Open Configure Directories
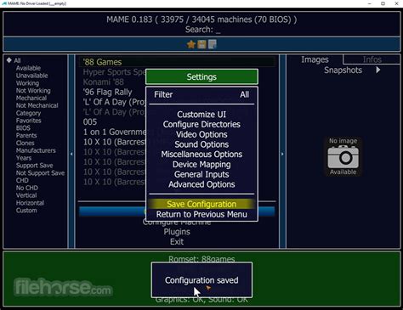 pos(201,124)
